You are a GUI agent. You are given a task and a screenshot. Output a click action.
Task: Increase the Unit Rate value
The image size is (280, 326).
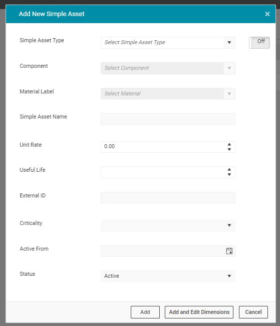pos(229,144)
